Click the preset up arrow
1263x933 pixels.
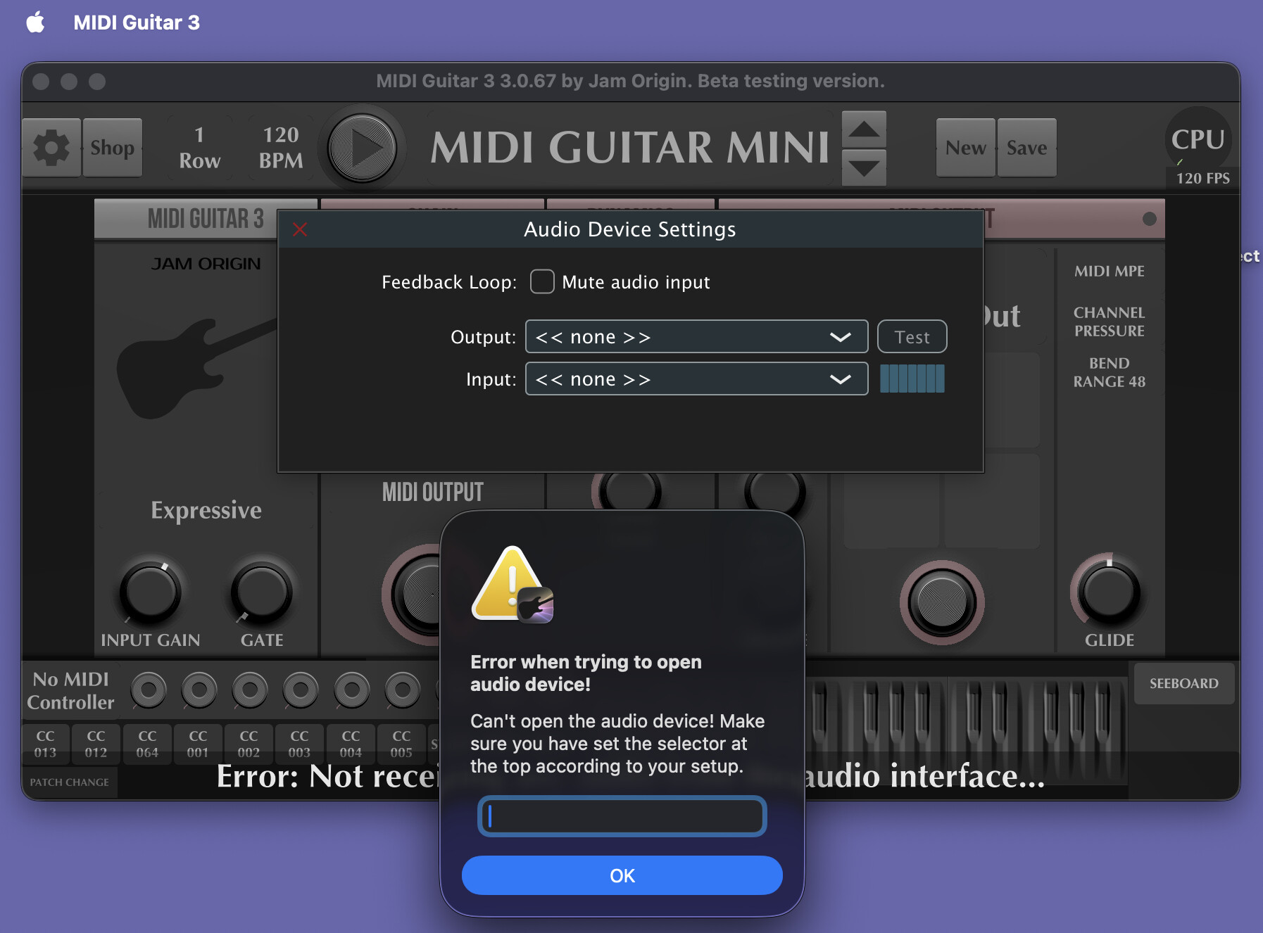pos(864,129)
